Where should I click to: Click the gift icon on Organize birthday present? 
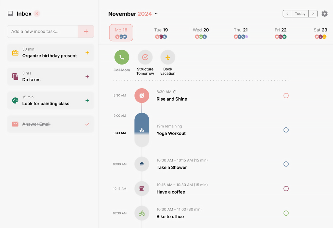(x=15, y=52)
